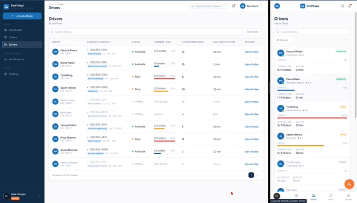Click Elena Walsh's Available badge in mobile card
Viewport: 357px width, 203px height.
click(341, 79)
